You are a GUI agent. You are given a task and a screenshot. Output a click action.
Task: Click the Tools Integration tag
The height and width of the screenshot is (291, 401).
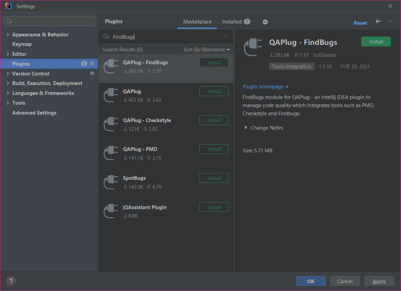(x=292, y=67)
